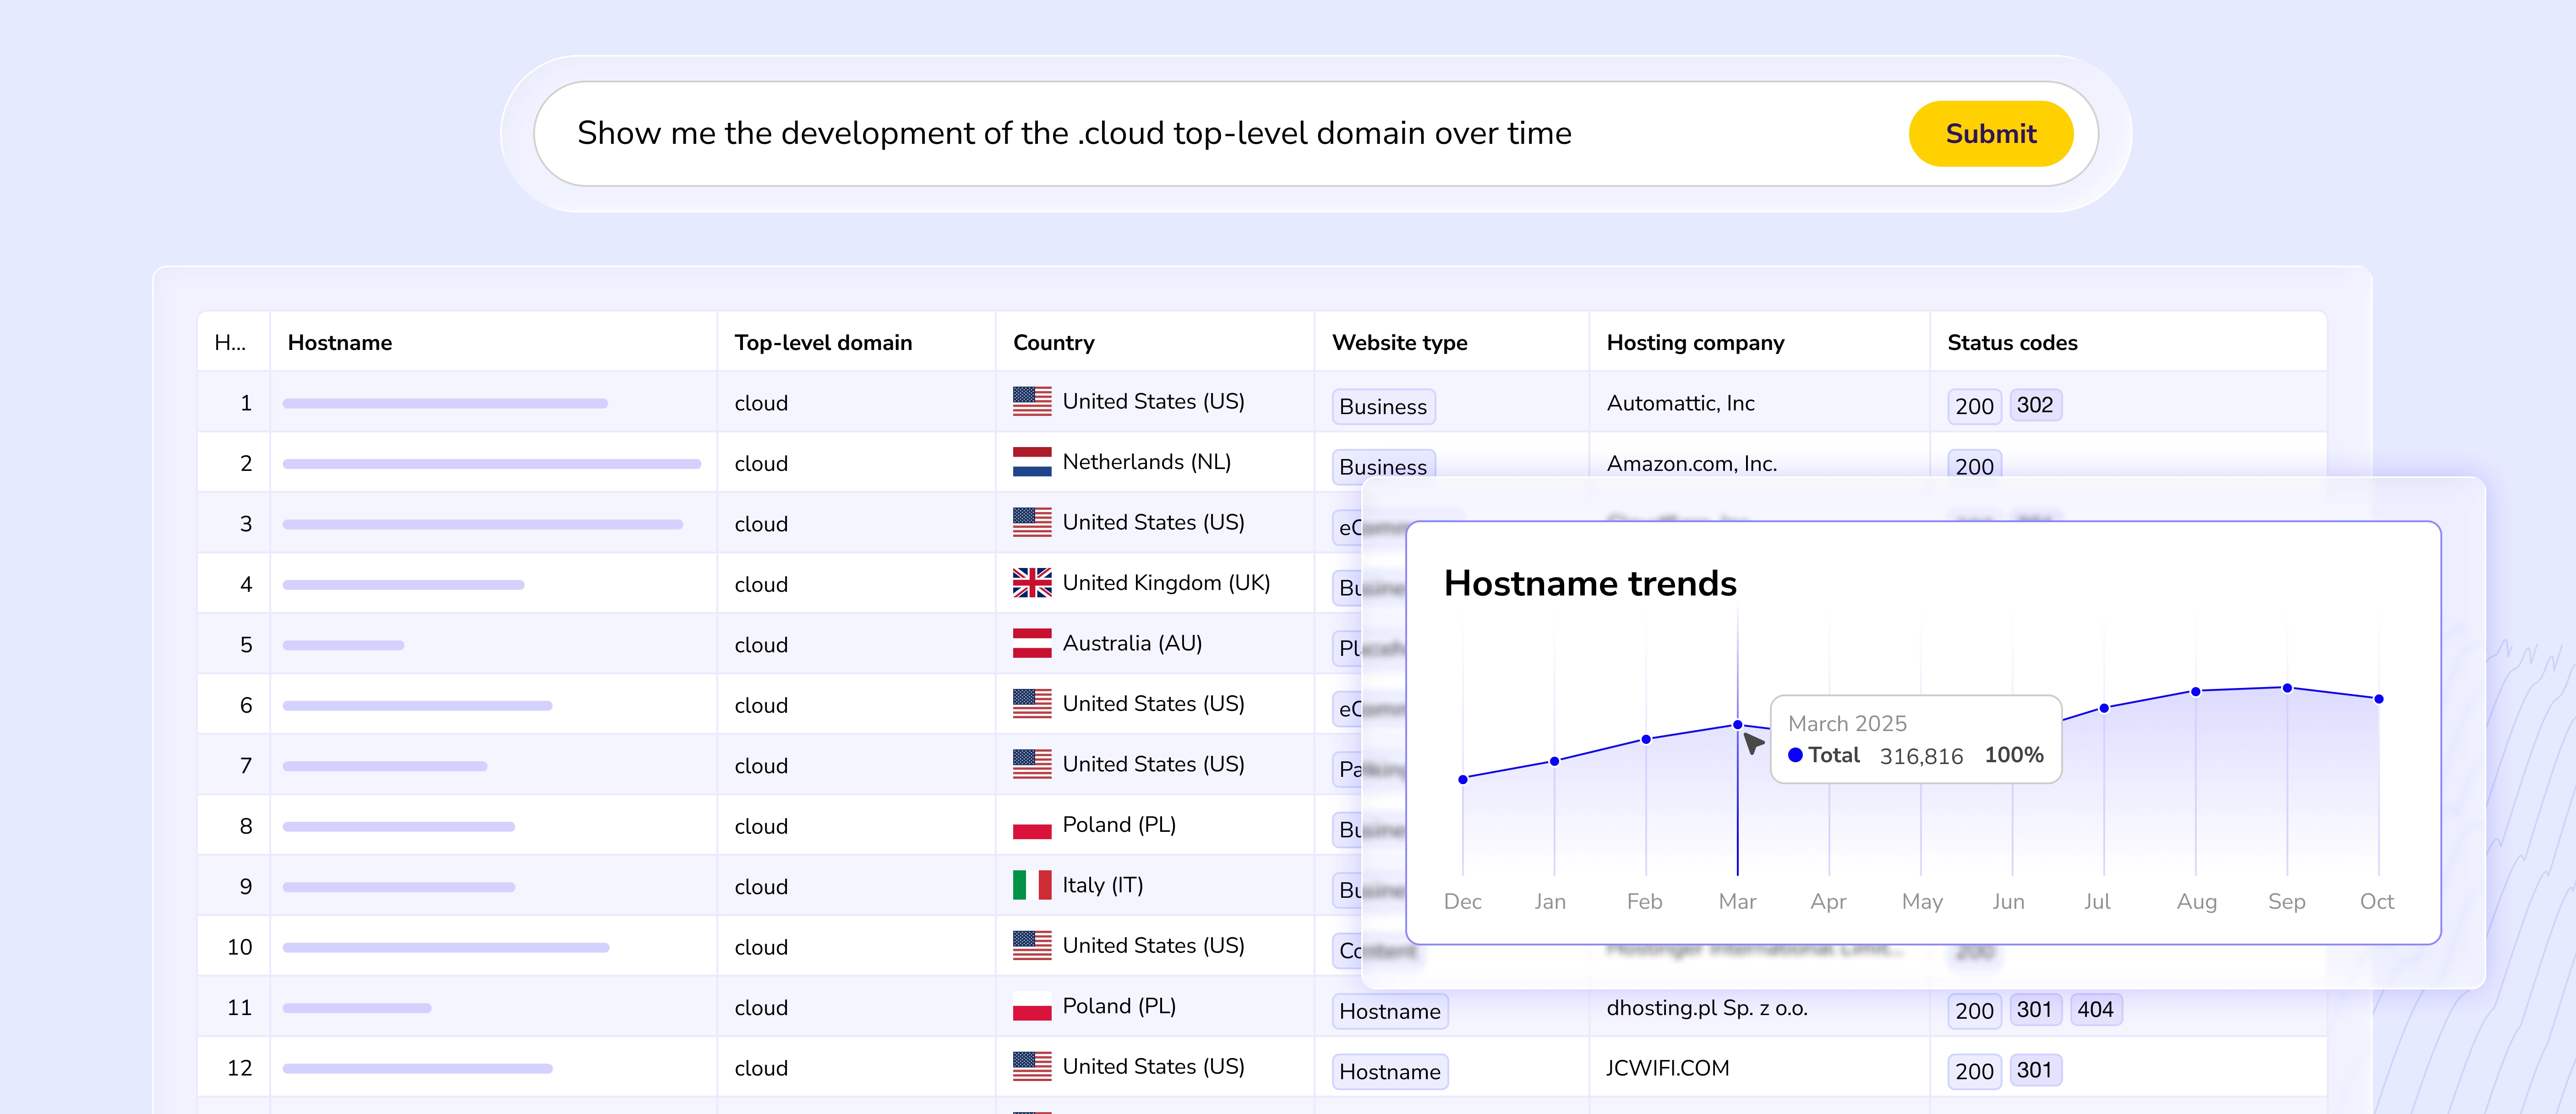This screenshot has height=1114, width=2576.
Task: Click the United Kingdom flag icon
Action: [1031, 583]
